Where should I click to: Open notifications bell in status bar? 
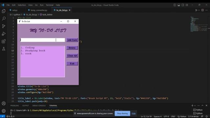[206, 117]
